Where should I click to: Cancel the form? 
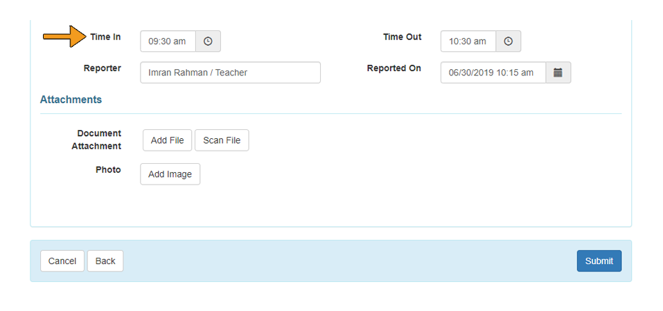[62, 261]
